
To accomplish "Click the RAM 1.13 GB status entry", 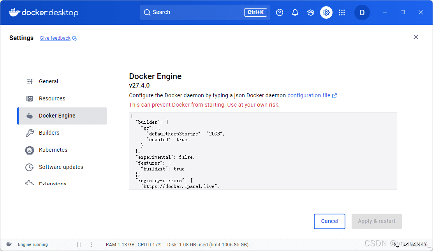I will pos(120,245).
